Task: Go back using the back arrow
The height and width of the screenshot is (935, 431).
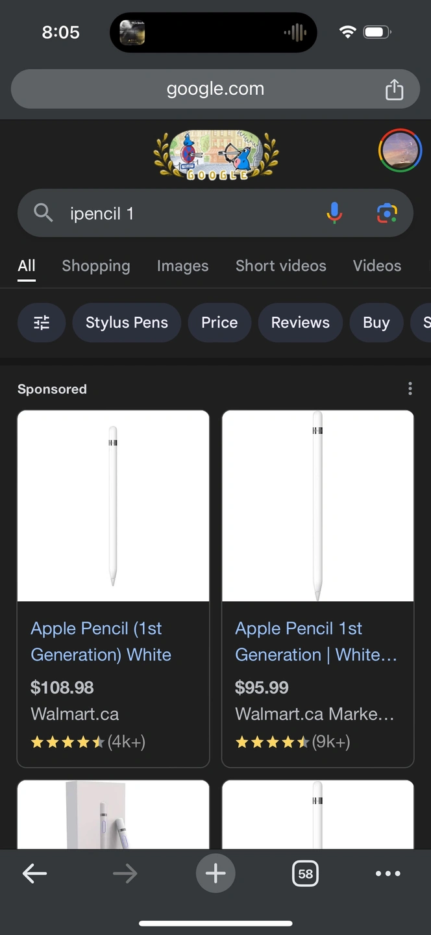Action: click(x=34, y=874)
